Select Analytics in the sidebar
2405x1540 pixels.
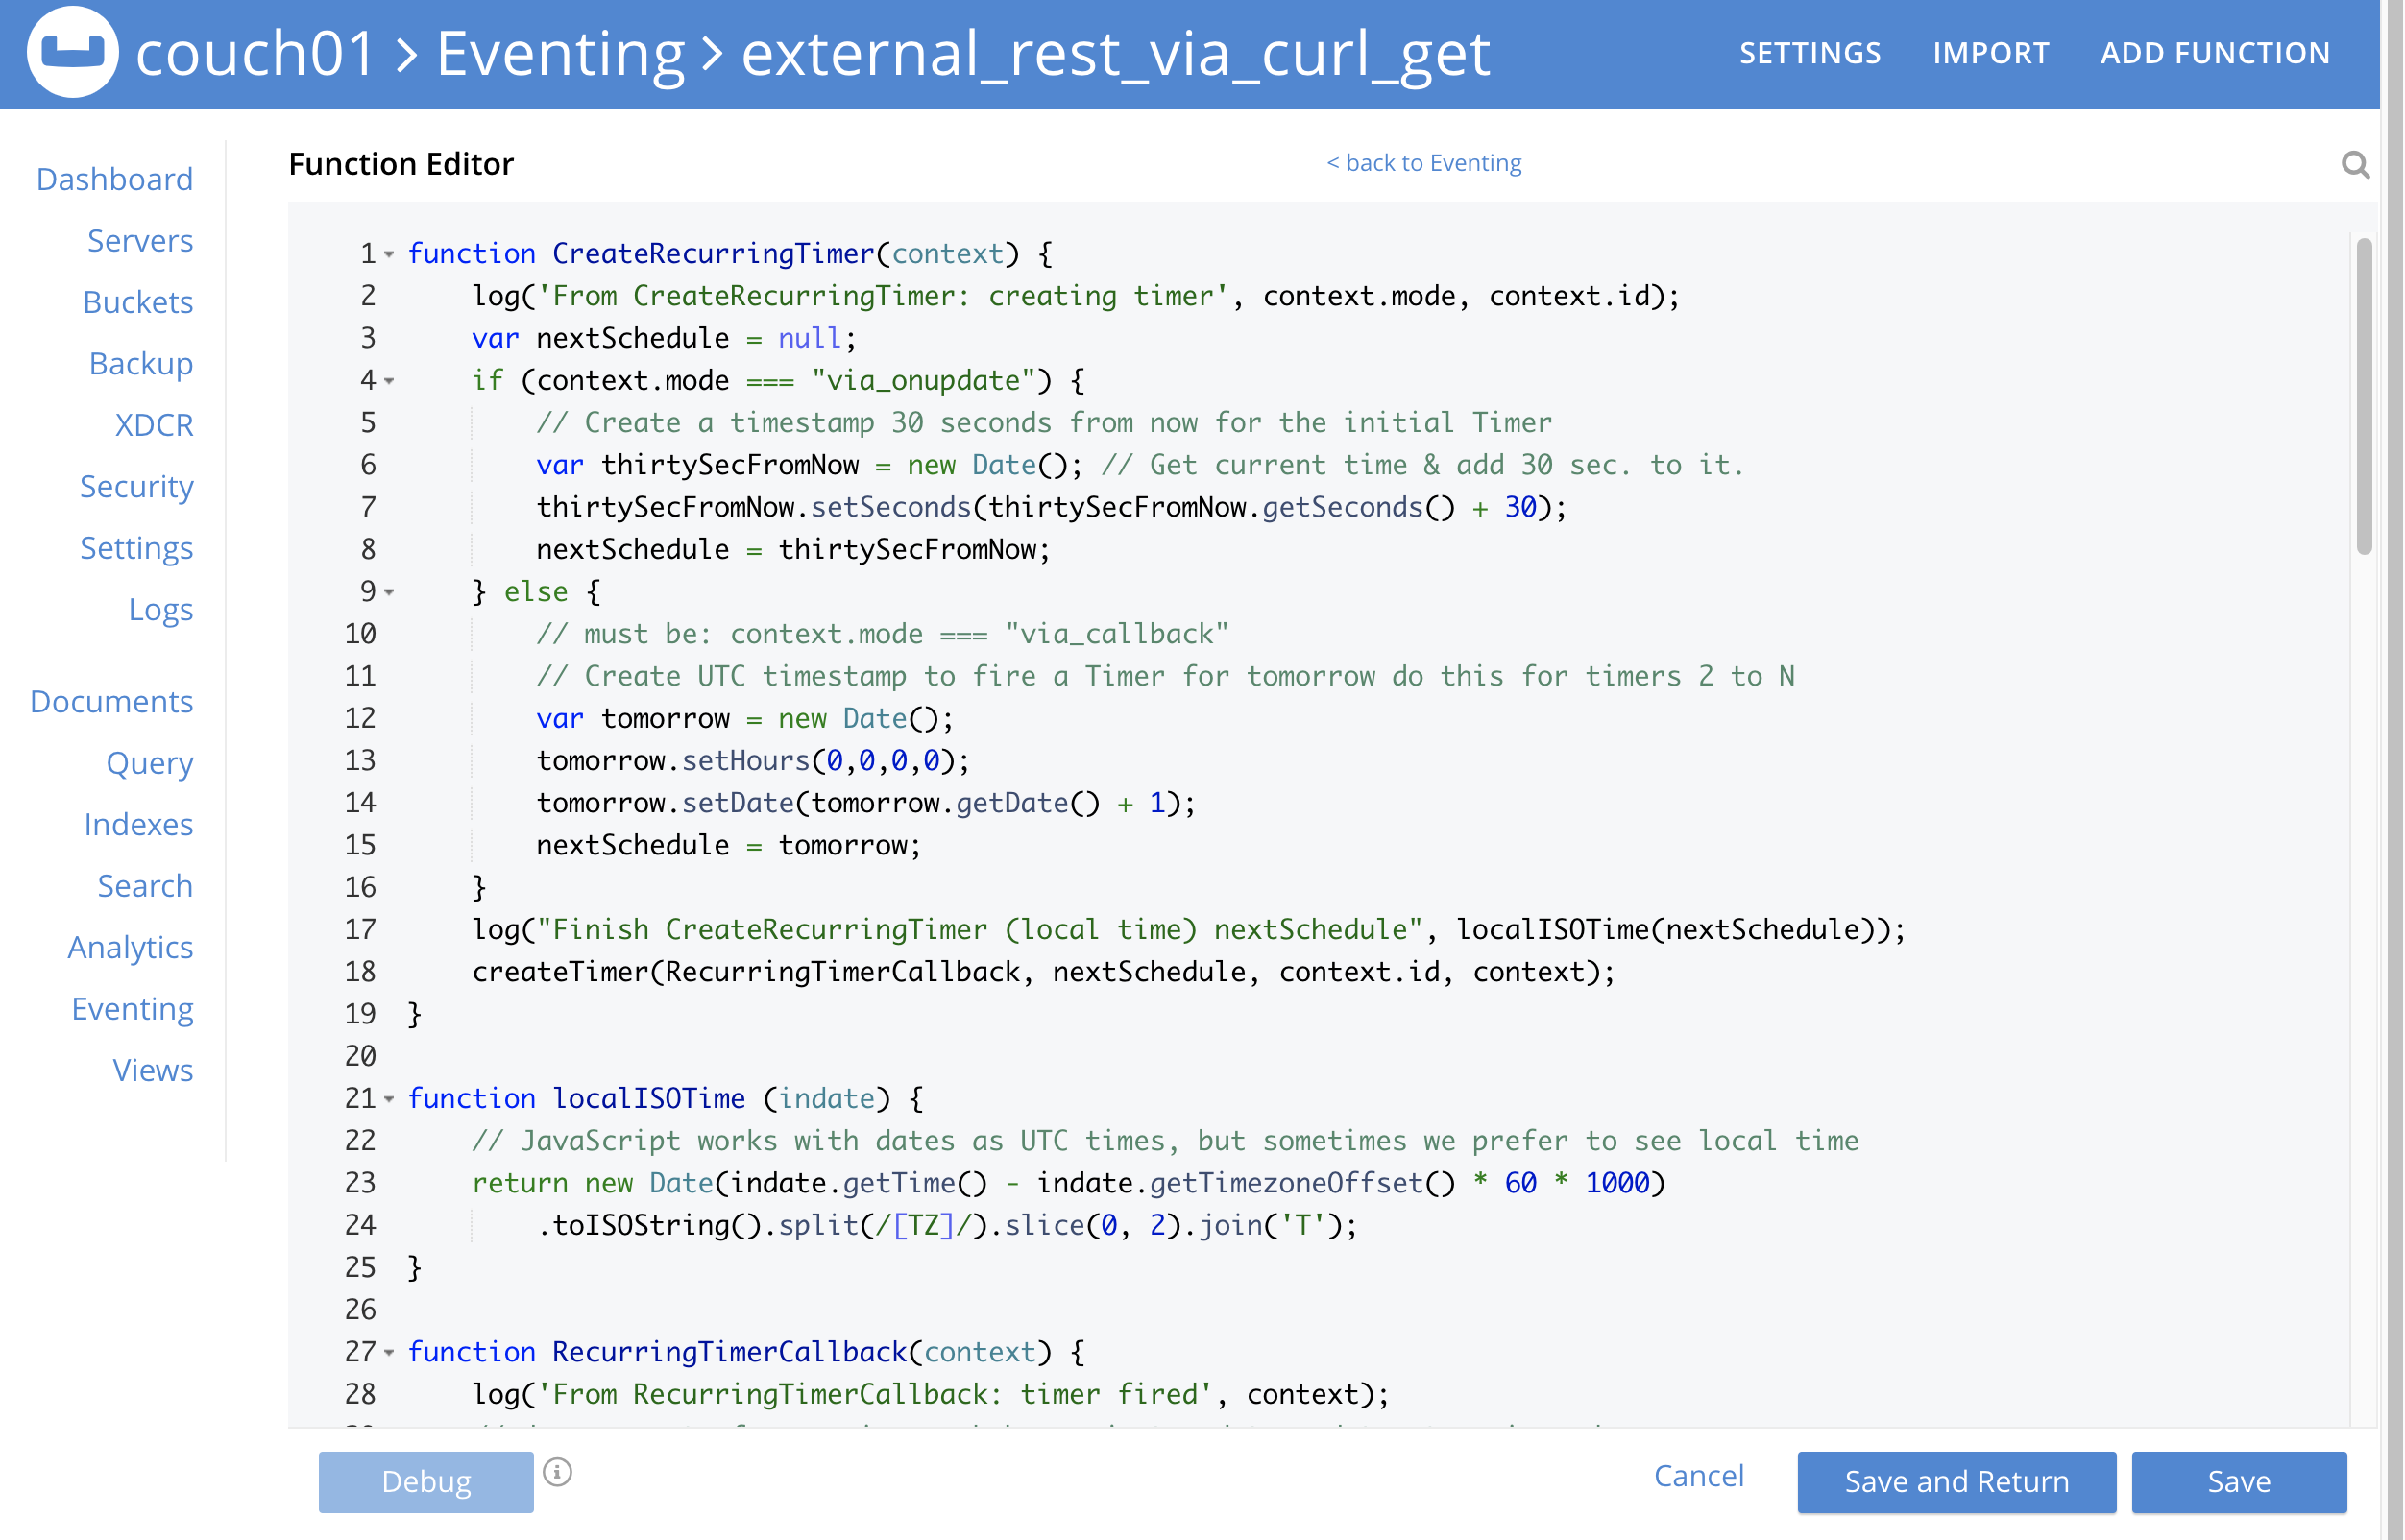(131, 947)
